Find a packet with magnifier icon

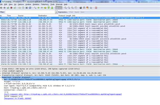pos(35,8)
